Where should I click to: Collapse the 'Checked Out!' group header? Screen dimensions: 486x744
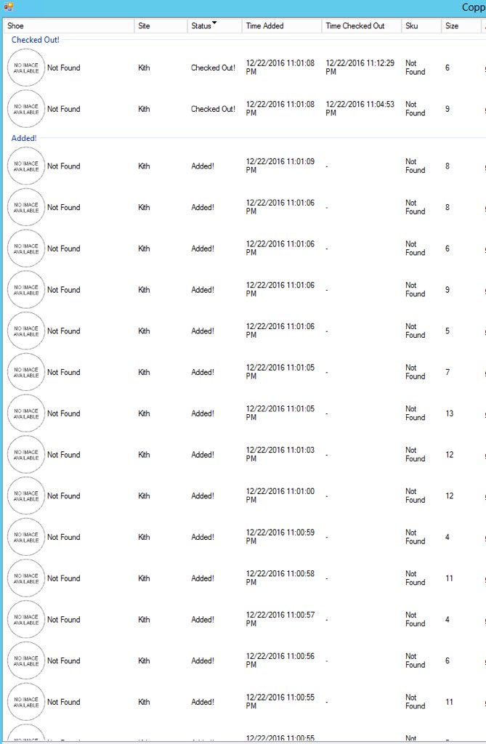tap(36, 40)
